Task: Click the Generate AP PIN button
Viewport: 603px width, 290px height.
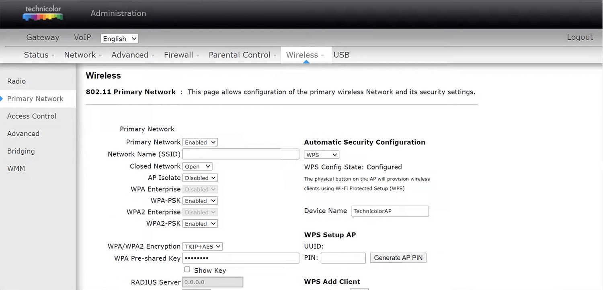Action: 398,258
